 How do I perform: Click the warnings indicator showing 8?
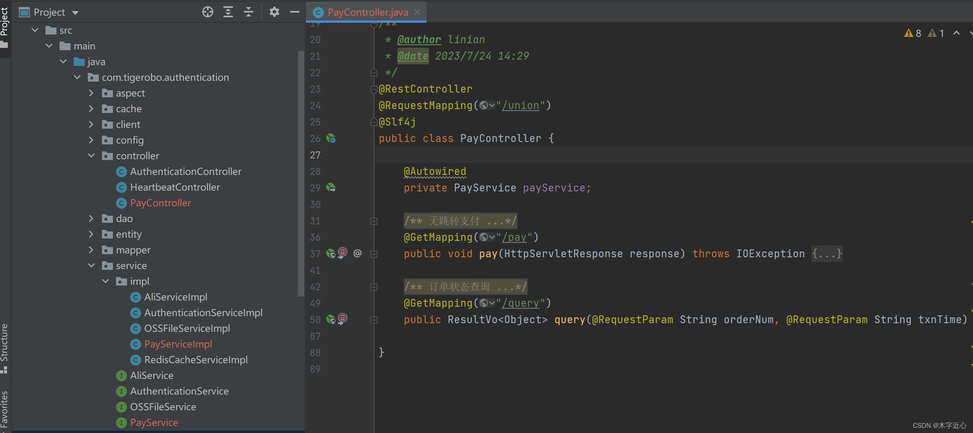point(913,33)
